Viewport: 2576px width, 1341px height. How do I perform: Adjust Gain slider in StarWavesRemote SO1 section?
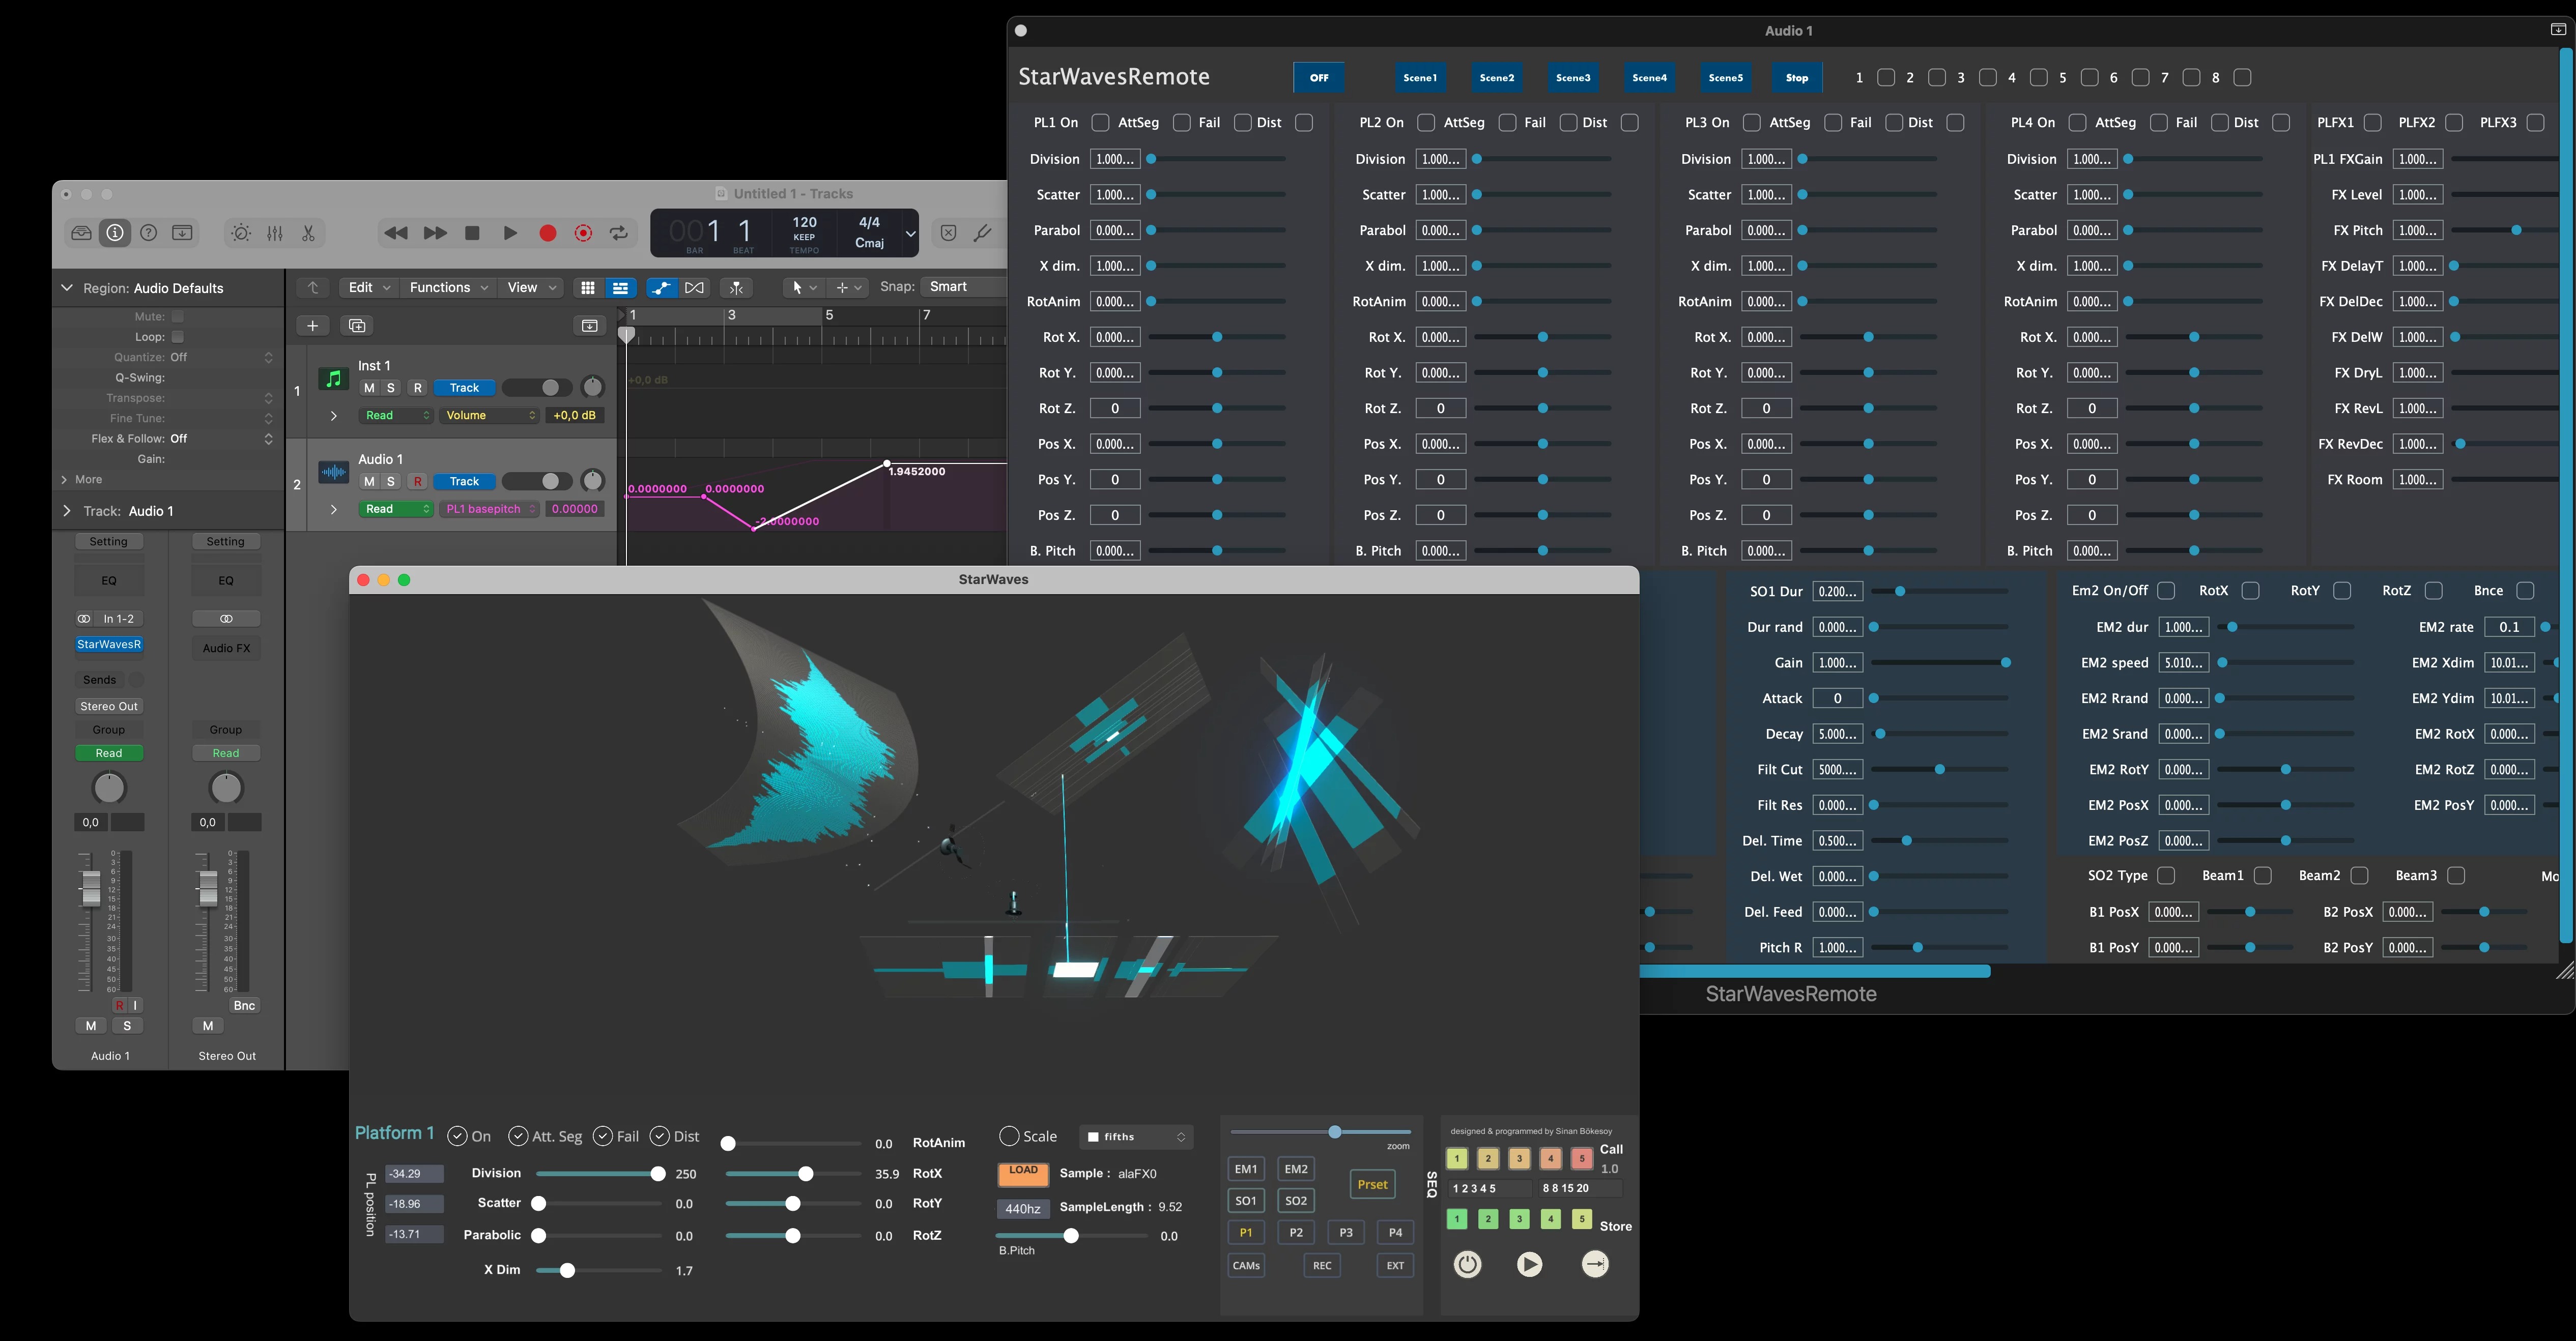coord(1940,663)
